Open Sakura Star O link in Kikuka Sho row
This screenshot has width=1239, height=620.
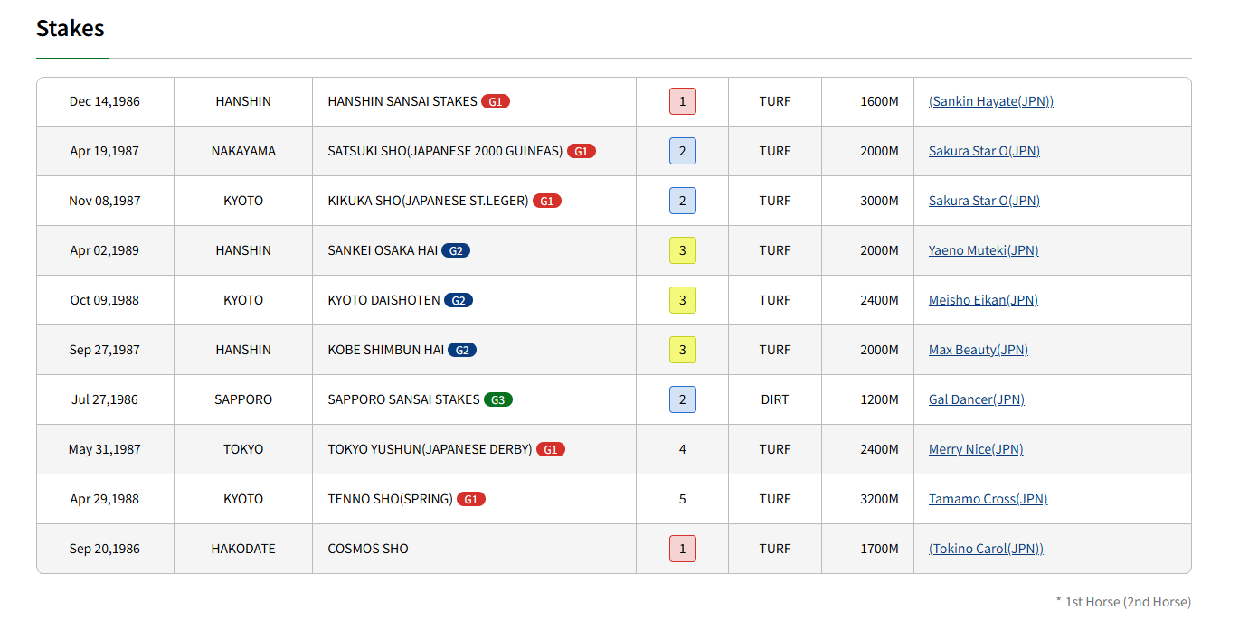[x=984, y=201]
